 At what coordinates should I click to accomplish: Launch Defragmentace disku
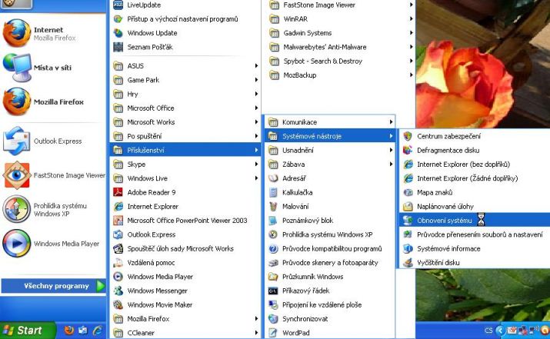[x=475, y=150]
